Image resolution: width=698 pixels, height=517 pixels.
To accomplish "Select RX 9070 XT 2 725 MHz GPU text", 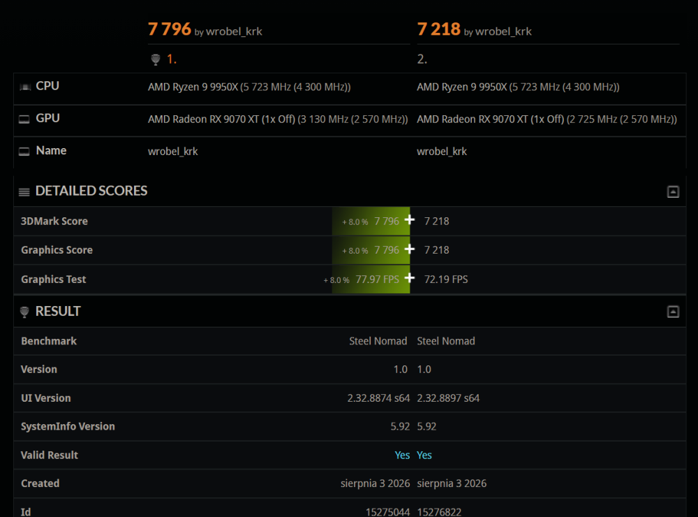I will click(x=547, y=119).
